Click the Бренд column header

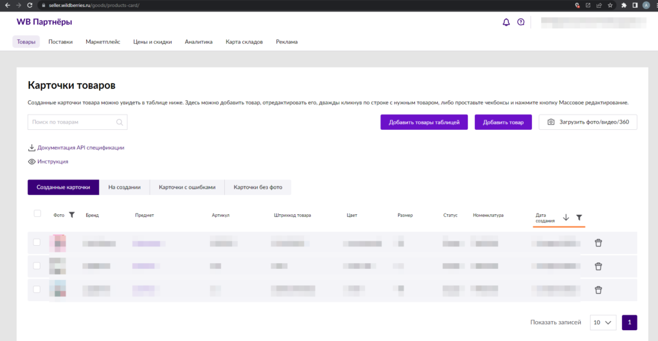tap(93, 216)
